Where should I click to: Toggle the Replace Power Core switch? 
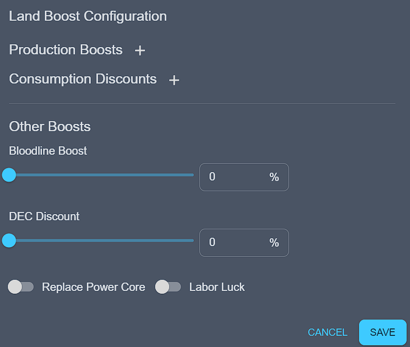tap(21, 287)
